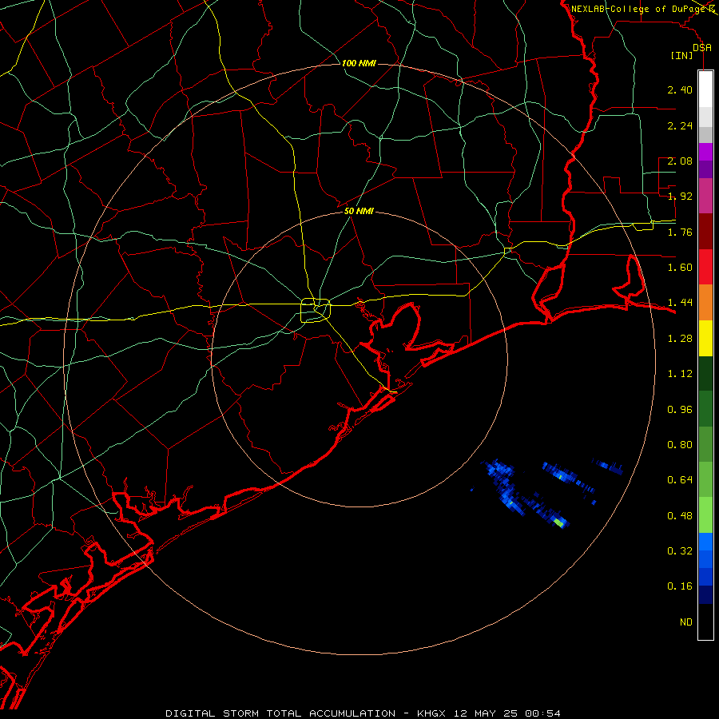The height and width of the screenshot is (719, 719).
Task: Click the orange swatch beside 1.44
Action: click(x=705, y=302)
